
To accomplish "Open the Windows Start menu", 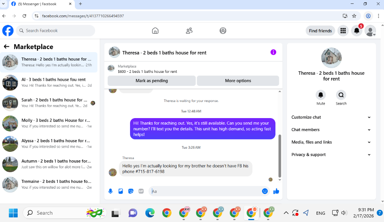I will tap(13, 213).
